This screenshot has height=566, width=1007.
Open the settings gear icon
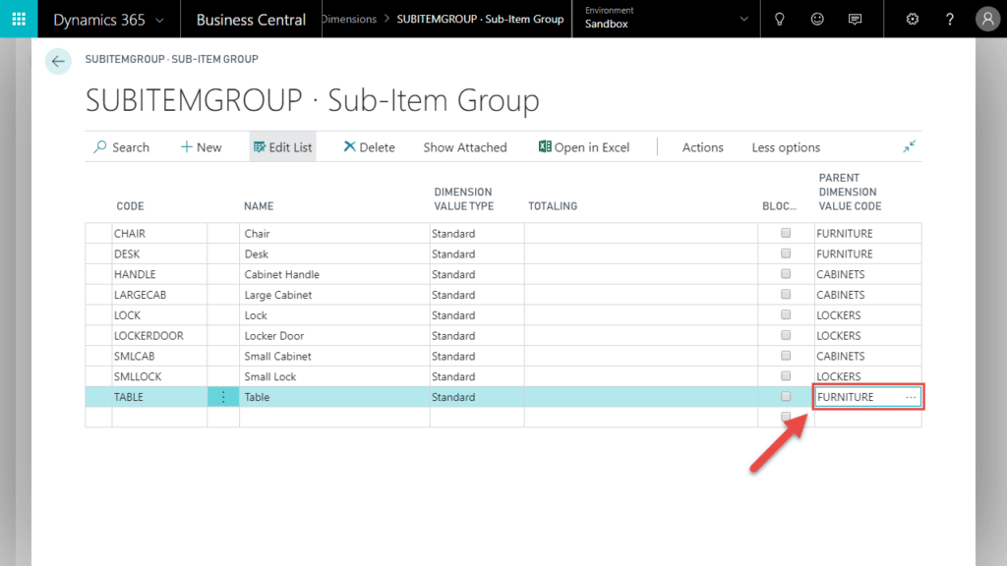913,19
